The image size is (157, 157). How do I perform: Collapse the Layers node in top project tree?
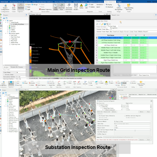pos(4,21)
